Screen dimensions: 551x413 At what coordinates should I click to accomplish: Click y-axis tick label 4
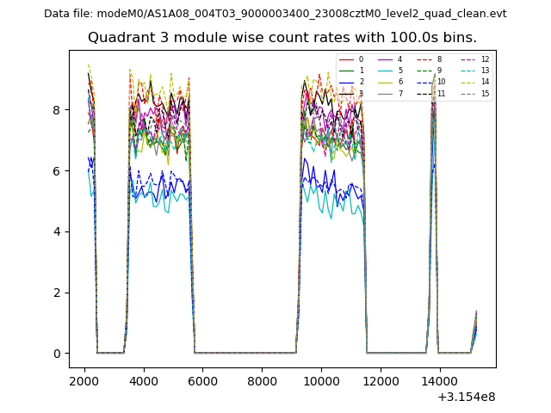coord(57,231)
